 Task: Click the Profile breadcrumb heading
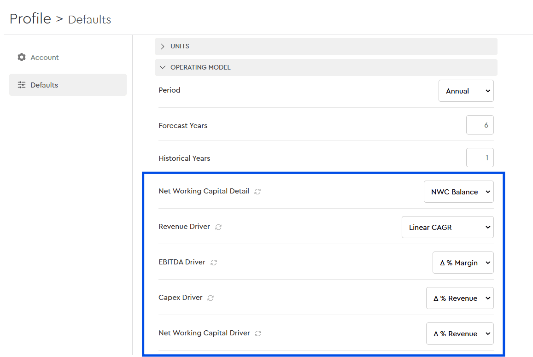[30, 19]
